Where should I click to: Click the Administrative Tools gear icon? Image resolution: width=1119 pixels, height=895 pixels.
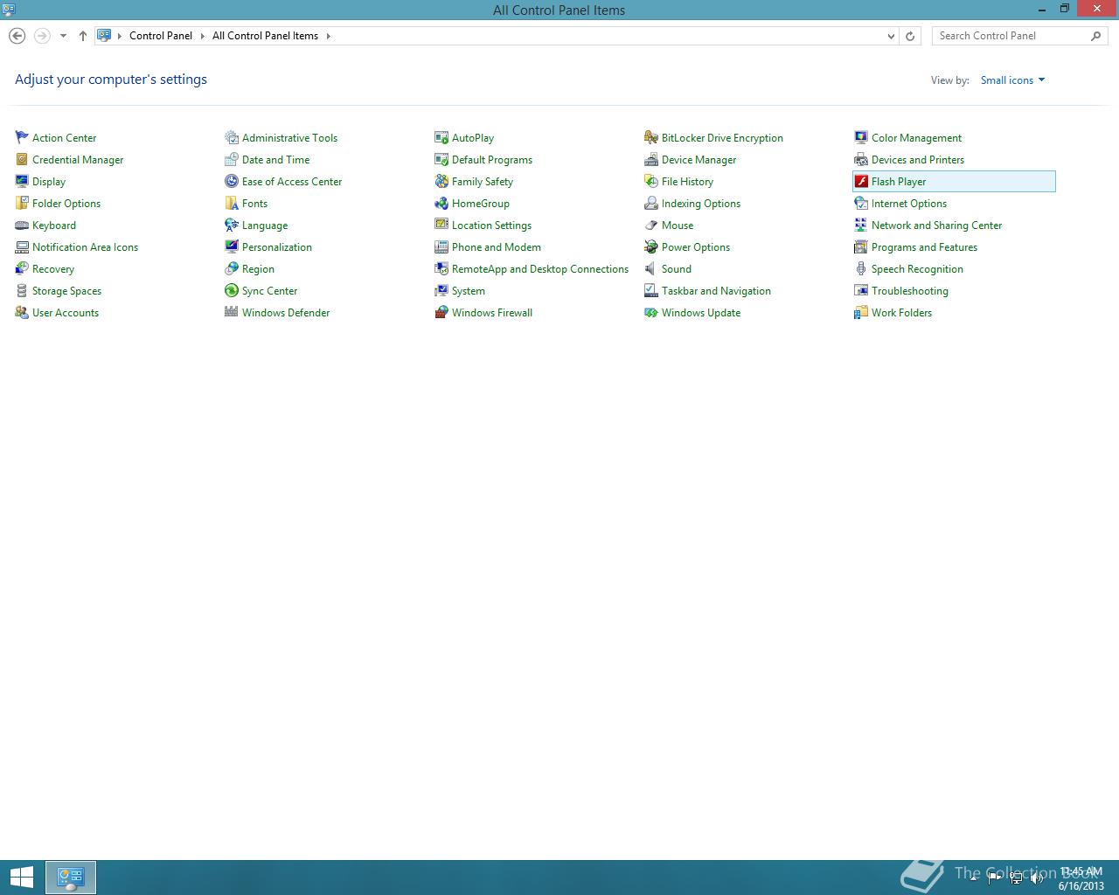(232, 137)
